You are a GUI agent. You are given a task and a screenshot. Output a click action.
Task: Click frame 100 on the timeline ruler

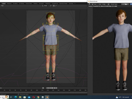tap(37, 90)
